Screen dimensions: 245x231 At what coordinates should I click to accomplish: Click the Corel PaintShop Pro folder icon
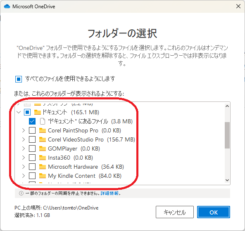pos(42,130)
